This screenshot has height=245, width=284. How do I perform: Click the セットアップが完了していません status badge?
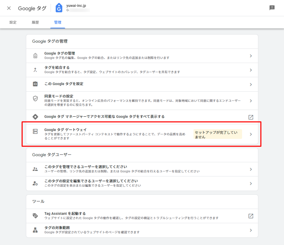point(217,134)
